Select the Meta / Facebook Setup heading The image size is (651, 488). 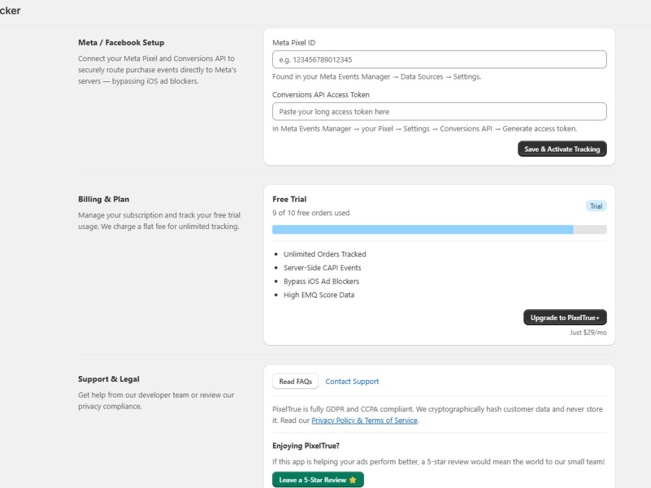click(x=121, y=42)
